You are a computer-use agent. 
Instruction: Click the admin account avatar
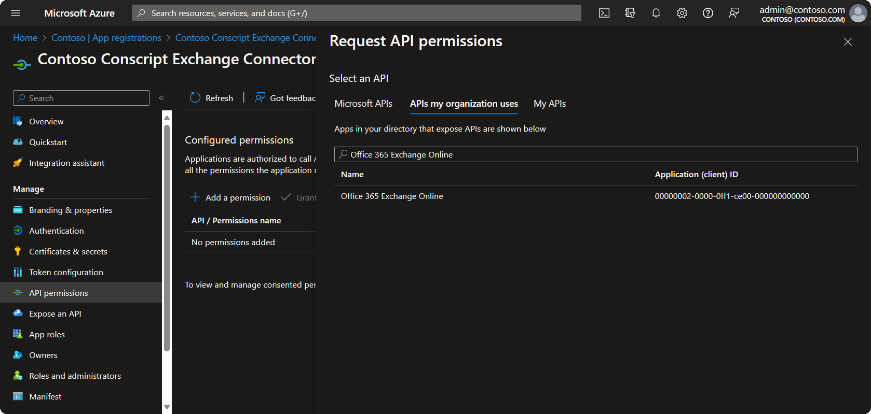click(x=858, y=13)
